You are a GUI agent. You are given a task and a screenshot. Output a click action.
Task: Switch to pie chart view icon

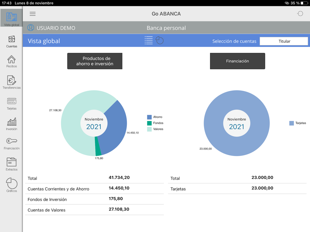point(159,40)
